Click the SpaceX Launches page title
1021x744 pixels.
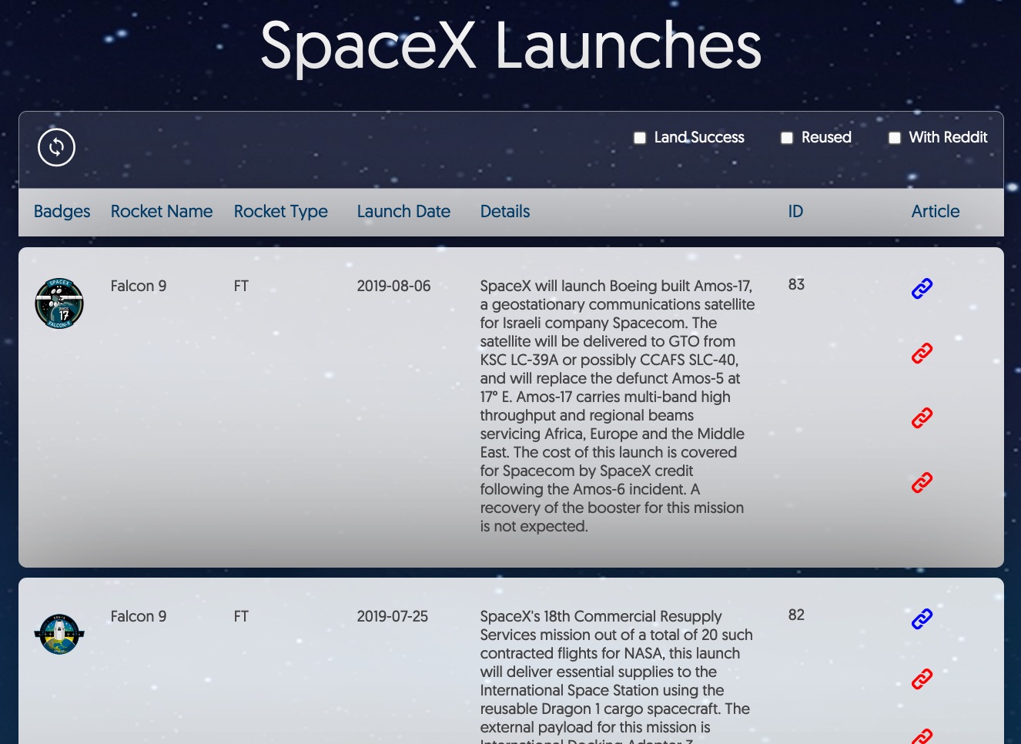click(x=510, y=46)
